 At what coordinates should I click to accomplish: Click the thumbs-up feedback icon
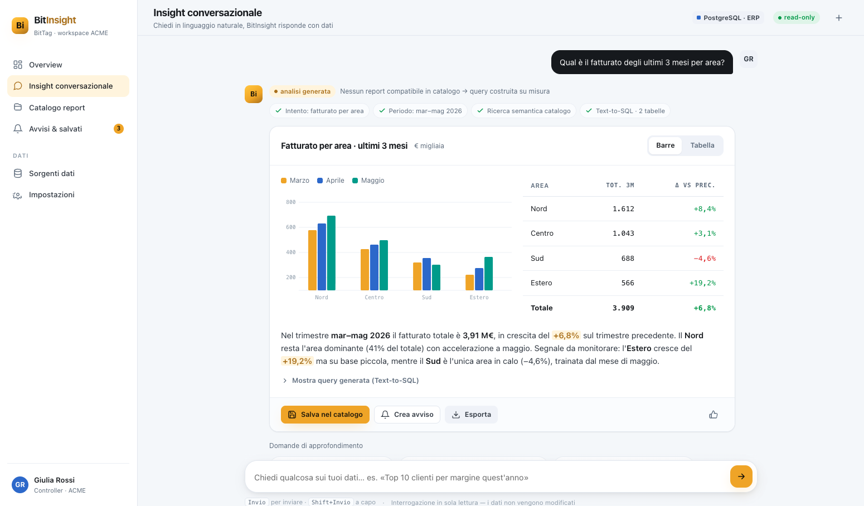[713, 415]
